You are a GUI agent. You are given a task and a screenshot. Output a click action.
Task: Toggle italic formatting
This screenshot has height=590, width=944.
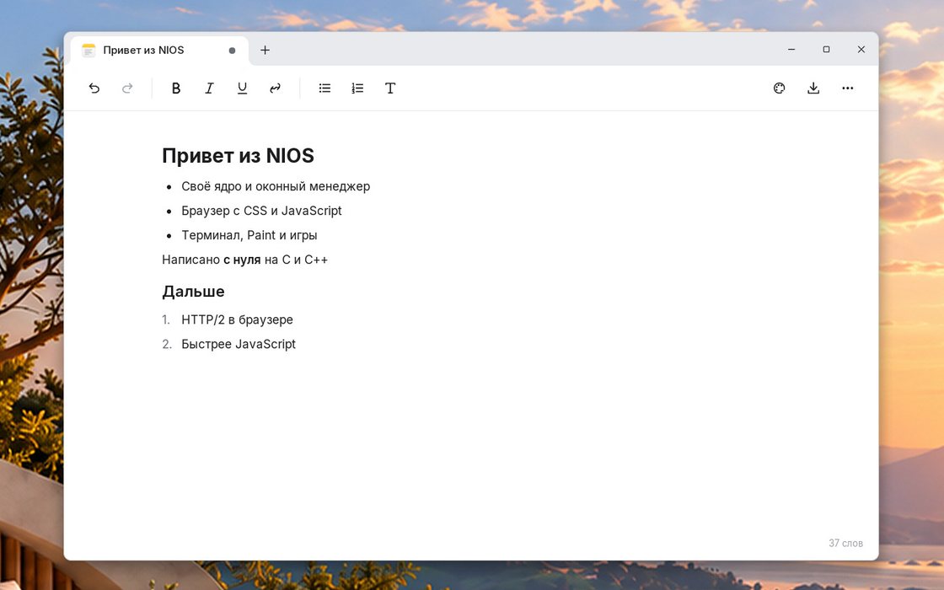209,88
